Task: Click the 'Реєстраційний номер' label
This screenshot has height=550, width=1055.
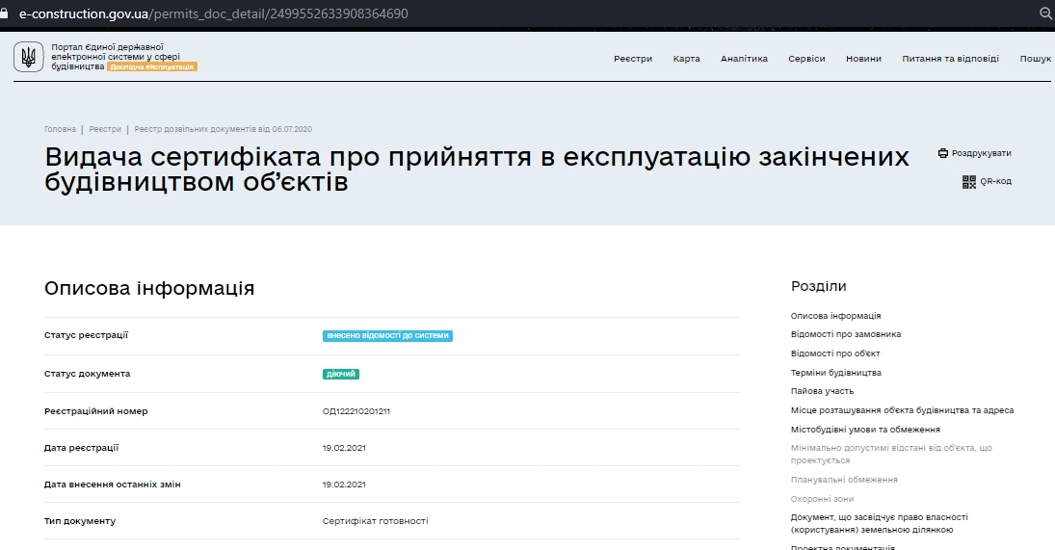Action: [95, 411]
